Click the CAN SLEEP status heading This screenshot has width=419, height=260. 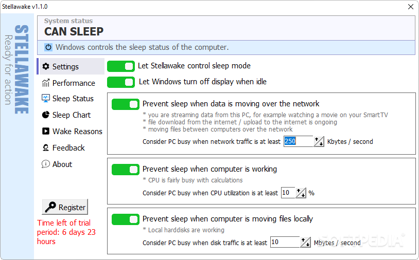coord(74,31)
